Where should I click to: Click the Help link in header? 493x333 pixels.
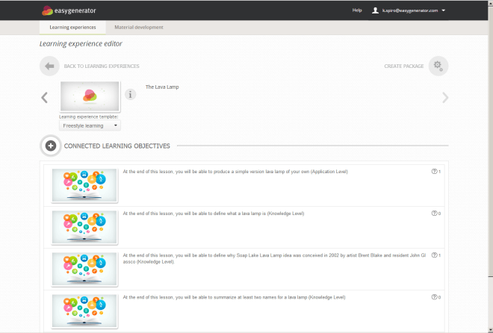357,10
